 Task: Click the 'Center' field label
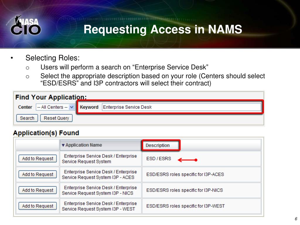click(25, 107)
